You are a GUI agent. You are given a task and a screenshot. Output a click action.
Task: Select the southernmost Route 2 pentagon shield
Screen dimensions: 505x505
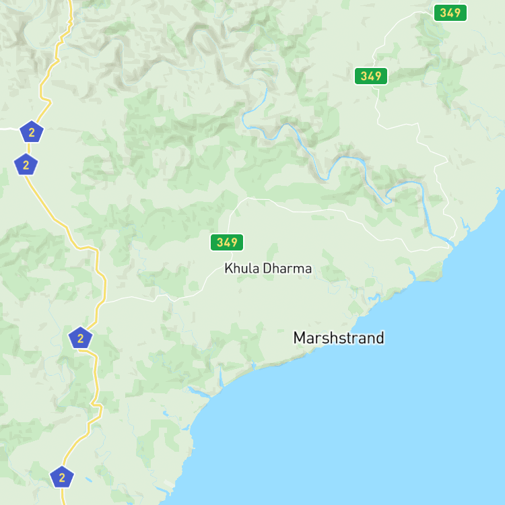pyautogui.click(x=62, y=477)
